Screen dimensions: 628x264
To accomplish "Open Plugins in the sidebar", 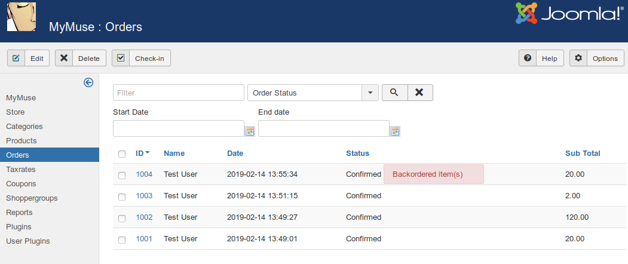I will click(19, 227).
